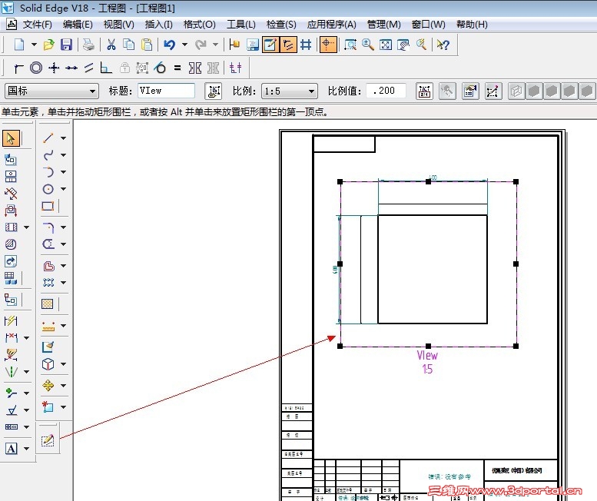The height and width of the screenshot is (501, 597).
Task: Click the Pan hand icon
Action: (403, 45)
